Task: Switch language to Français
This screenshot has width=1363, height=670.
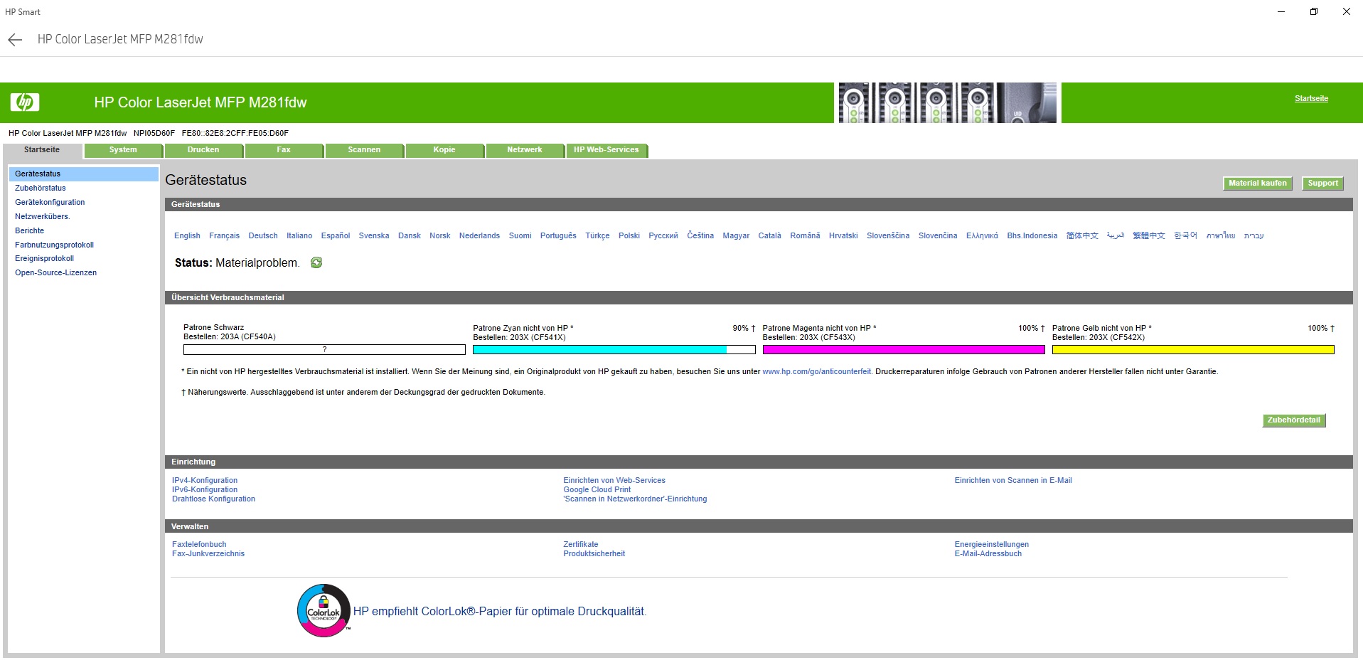Action: [x=224, y=235]
